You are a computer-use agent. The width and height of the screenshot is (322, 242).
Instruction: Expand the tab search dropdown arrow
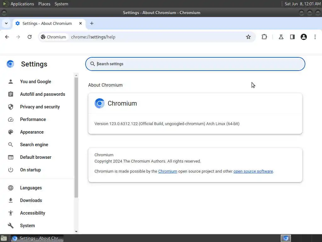tap(6, 23)
